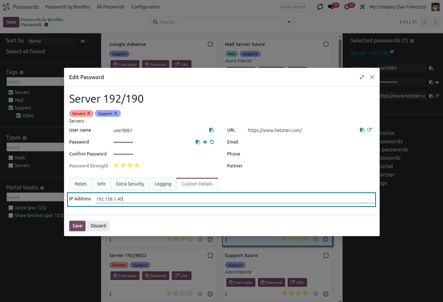Switch to the Extra Security tab
The height and width of the screenshot is (302, 443).
click(130, 184)
